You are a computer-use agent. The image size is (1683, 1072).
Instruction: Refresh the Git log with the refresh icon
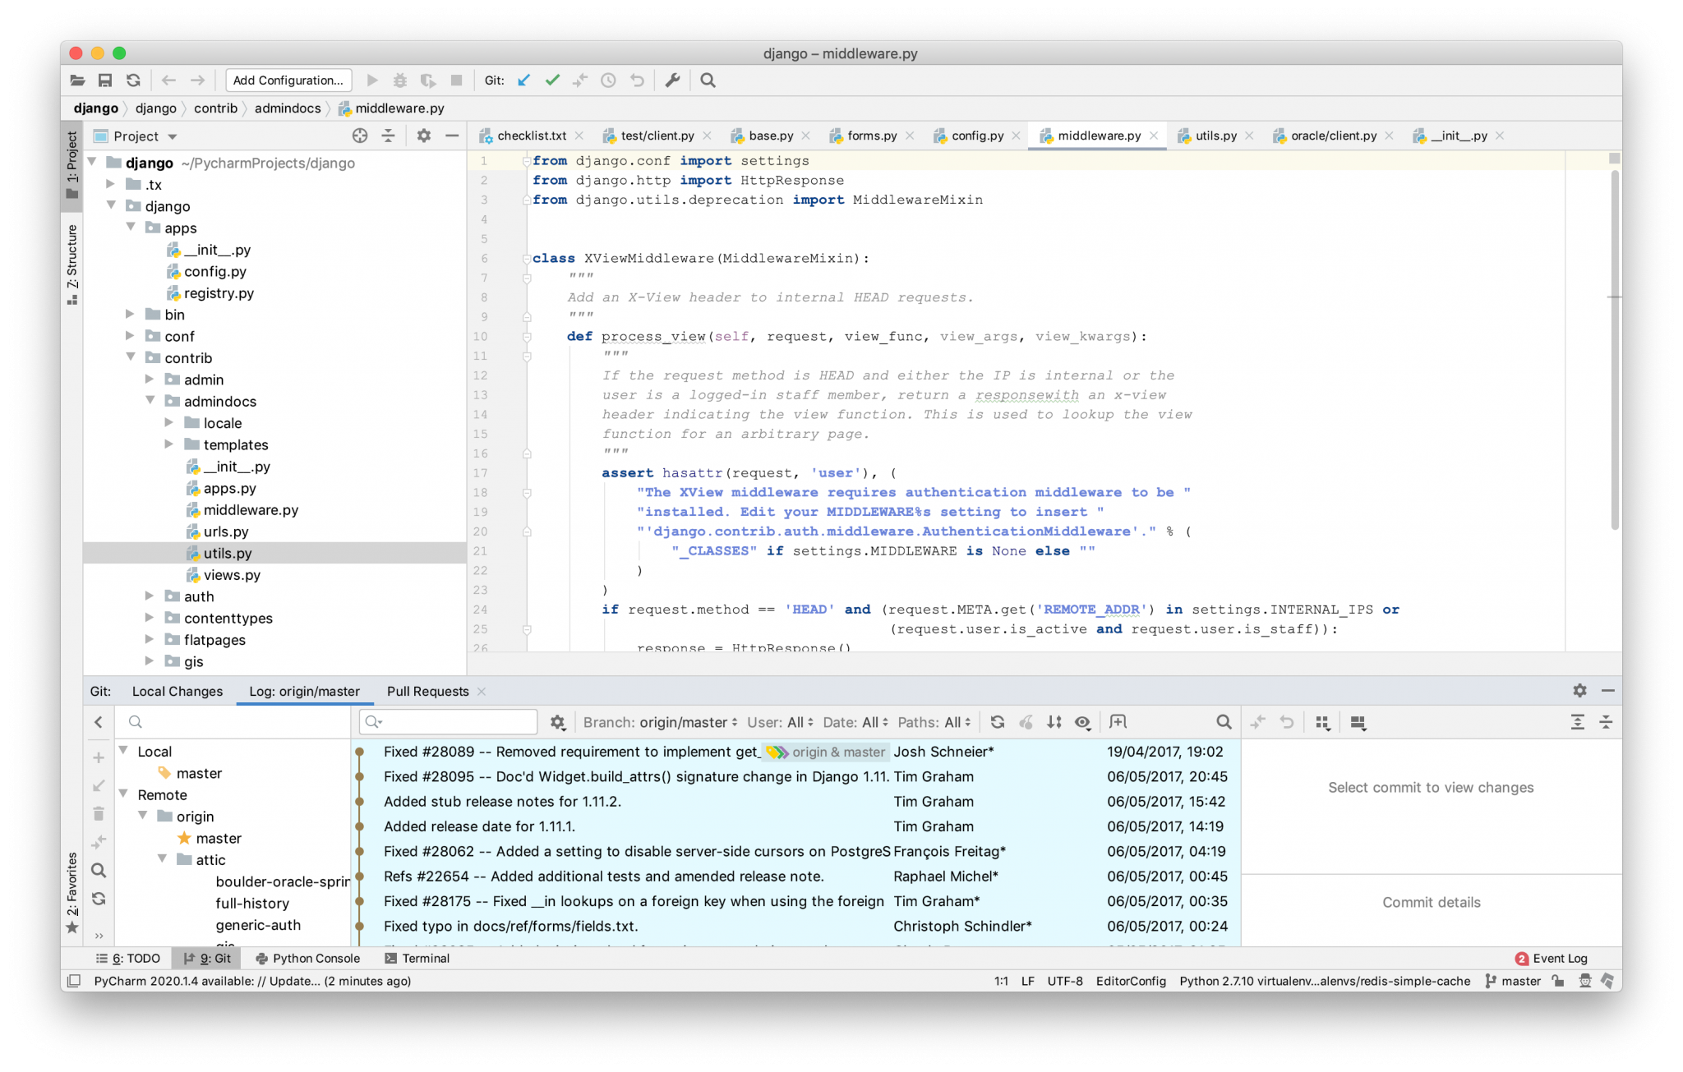[x=997, y=722]
